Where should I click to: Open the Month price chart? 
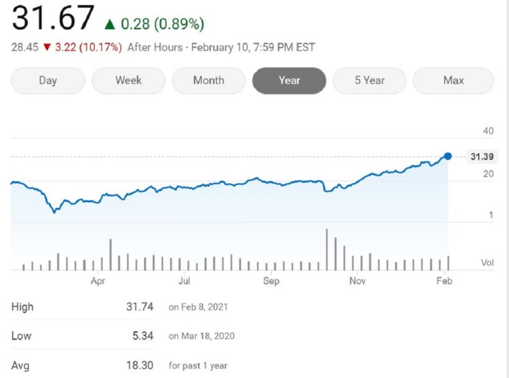[x=209, y=80]
